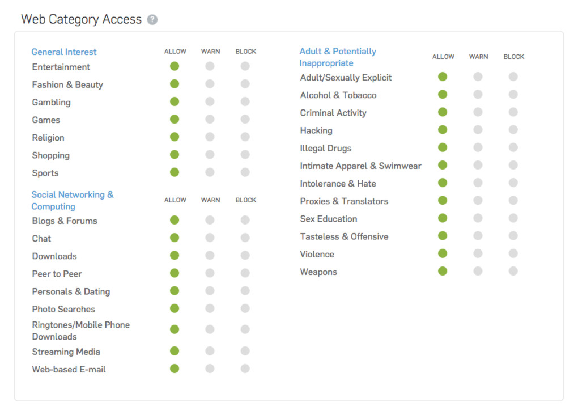Click the help icon beside Web Category Access
Image resolution: width=578 pixels, height=415 pixels.
pos(152,20)
